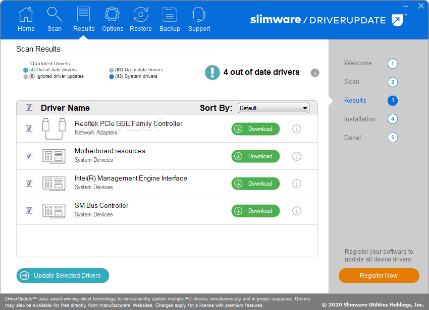Viewport: 429px width, 310px height.
Task: Download the Realtek PCIe GBE Family Controller driver
Action: (255, 129)
